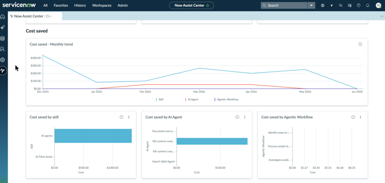Open the sparkle Now Assist sidebar icon
The height and width of the screenshot is (183, 385).
pos(3,28)
